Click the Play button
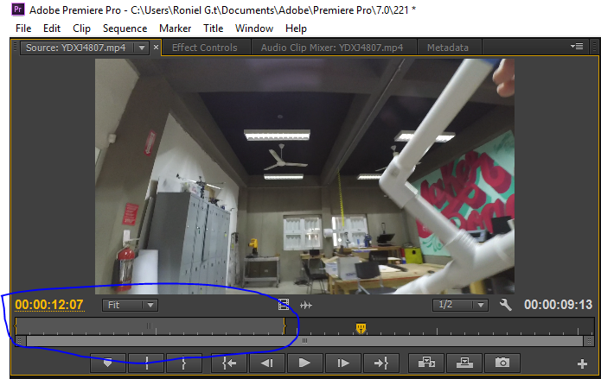This screenshot has height=379, width=601. (x=304, y=363)
